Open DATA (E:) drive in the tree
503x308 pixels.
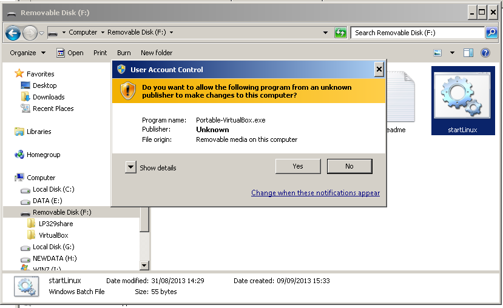pos(41,201)
